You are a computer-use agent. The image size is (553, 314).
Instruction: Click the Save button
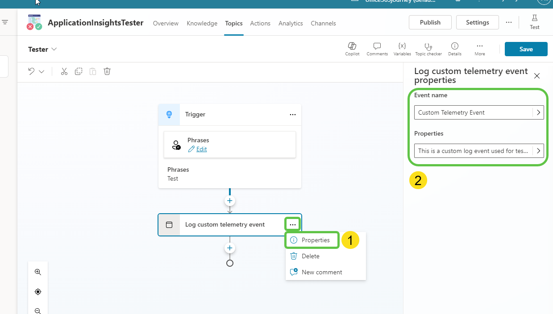526,49
